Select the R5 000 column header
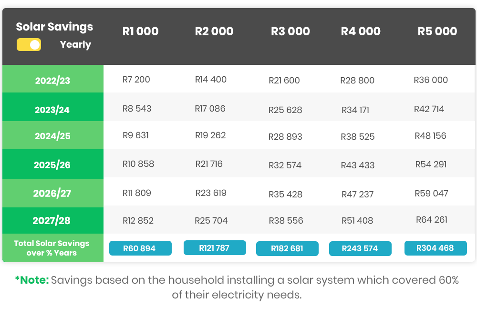This screenshot has height=318, width=477. [437, 31]
